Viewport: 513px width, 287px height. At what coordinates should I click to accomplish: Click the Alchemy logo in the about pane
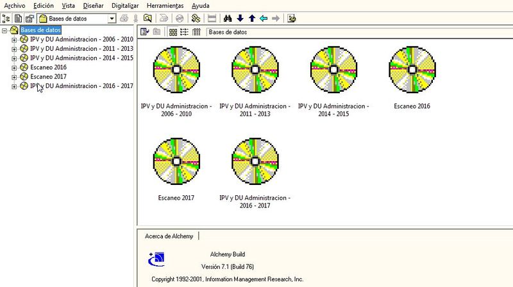click(x=156, y=259)
